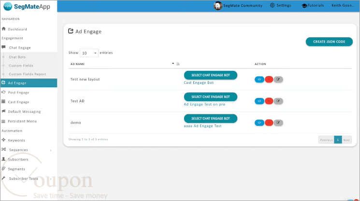Click the Dashboard home icon
Viewport: 360px width, 201px height.
click(x=3, y=29)
